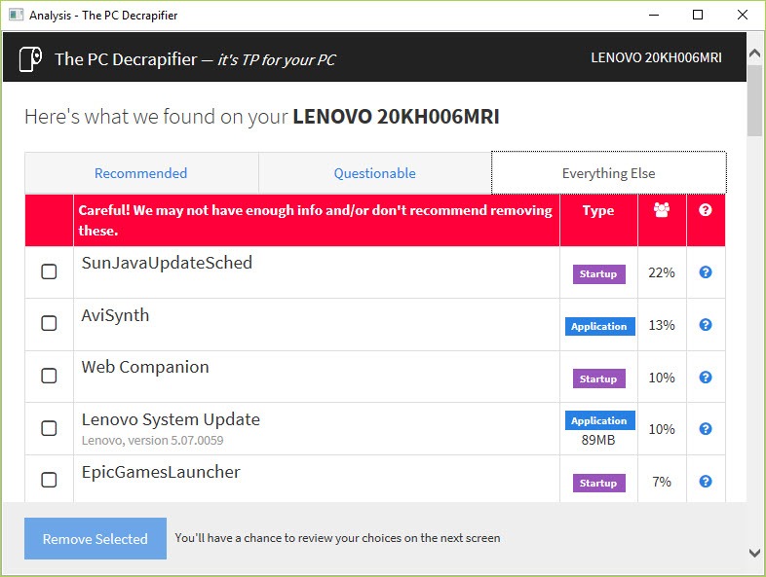Enable the Lenovo System Update checkbox
The width and height of the screenshot is (766, 577).
coord(49,428)
